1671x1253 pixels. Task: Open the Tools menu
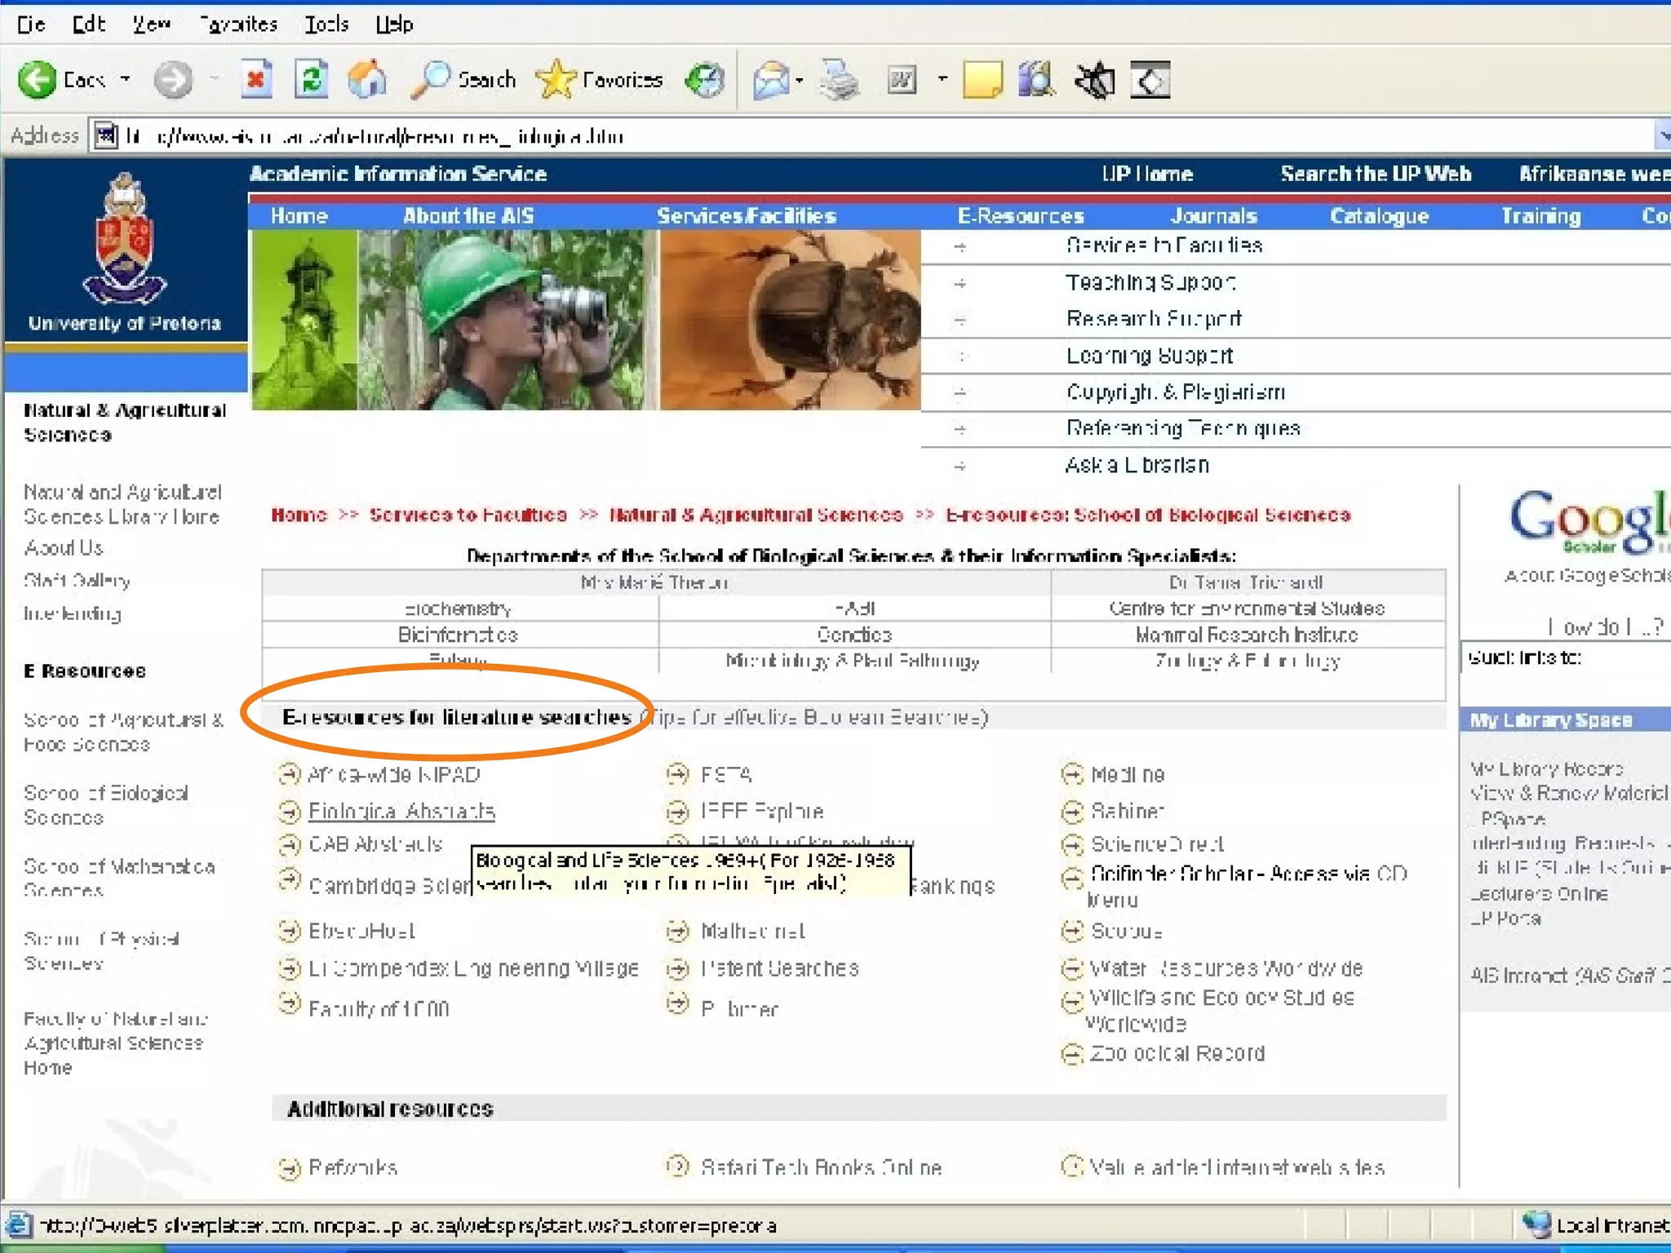[x=326, y=24]
